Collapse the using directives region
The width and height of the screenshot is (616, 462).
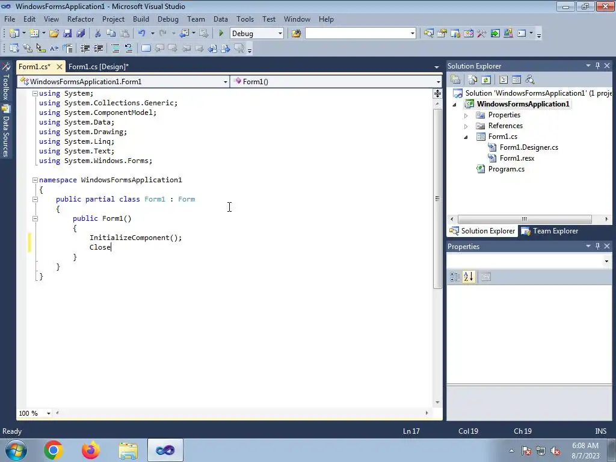point(35,93)
